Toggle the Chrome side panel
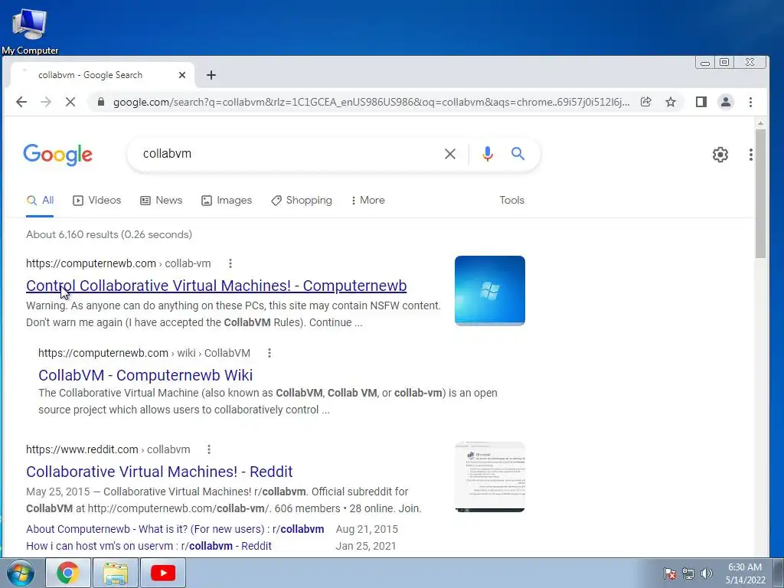Viewport: 784px width, 588px height. point(701,102)
